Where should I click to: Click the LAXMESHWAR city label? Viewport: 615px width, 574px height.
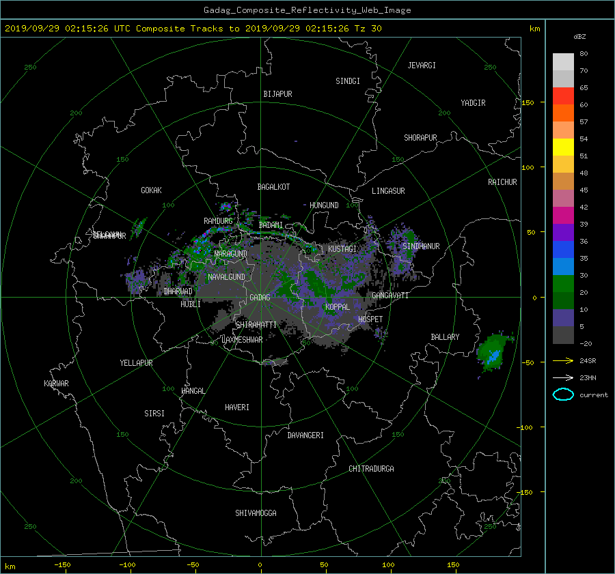click(242, 340)
